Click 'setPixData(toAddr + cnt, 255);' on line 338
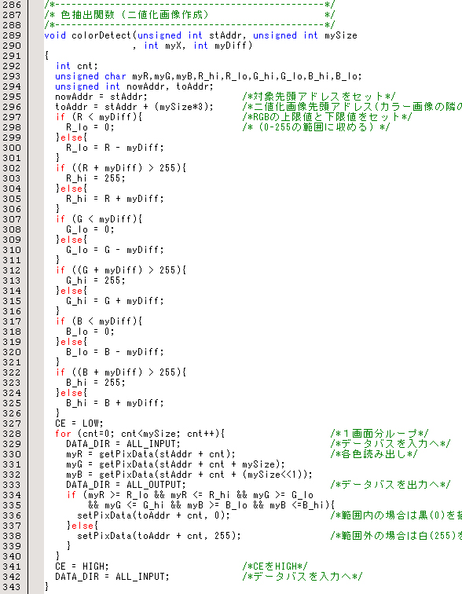Image resolution: width=462 pixels, height=594 pixels. [x=159, y=537]
